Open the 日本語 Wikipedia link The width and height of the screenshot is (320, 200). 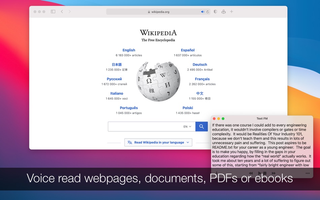pyautogui.click(x=117, y=65)
